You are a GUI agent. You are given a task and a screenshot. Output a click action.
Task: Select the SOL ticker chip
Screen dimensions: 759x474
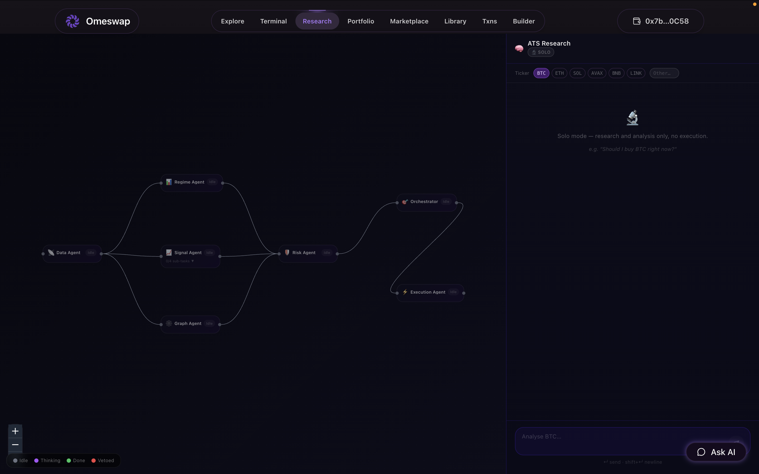577,73
